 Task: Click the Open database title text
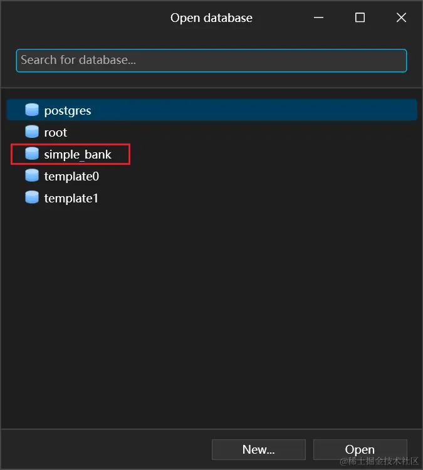tap(211, 18)
